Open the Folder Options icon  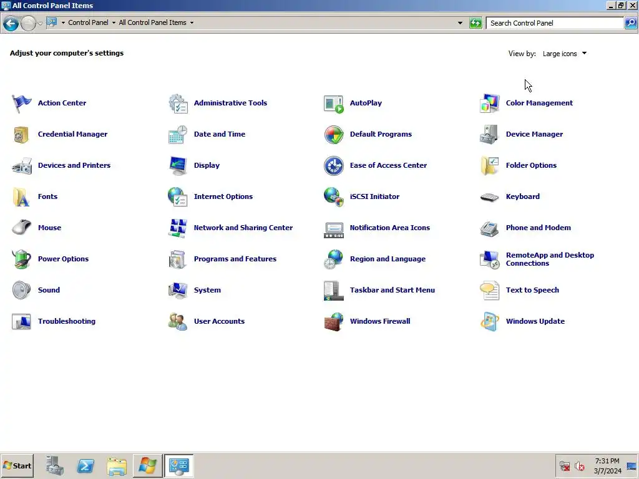[x=489, y=166]
